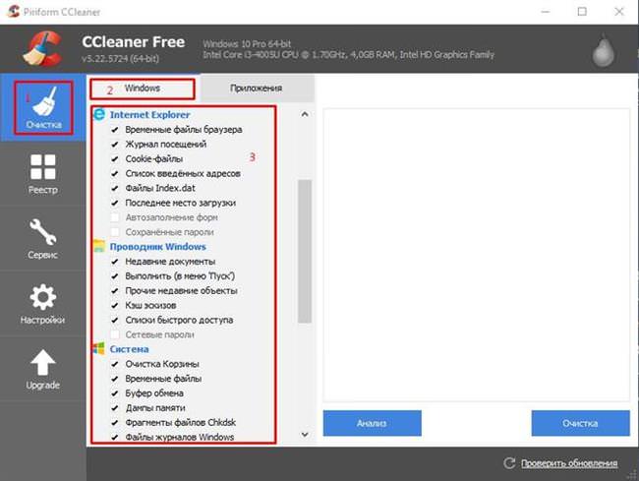Uncheck Дампы памяти

115,408
